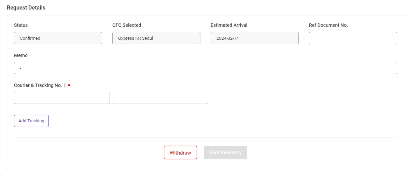This screenshot has height=178, width=409.
Task: Click the Ref Document No. label
Action: 328,25
